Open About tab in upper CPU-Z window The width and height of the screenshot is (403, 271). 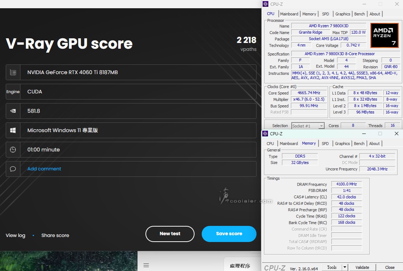pos(375,14)
